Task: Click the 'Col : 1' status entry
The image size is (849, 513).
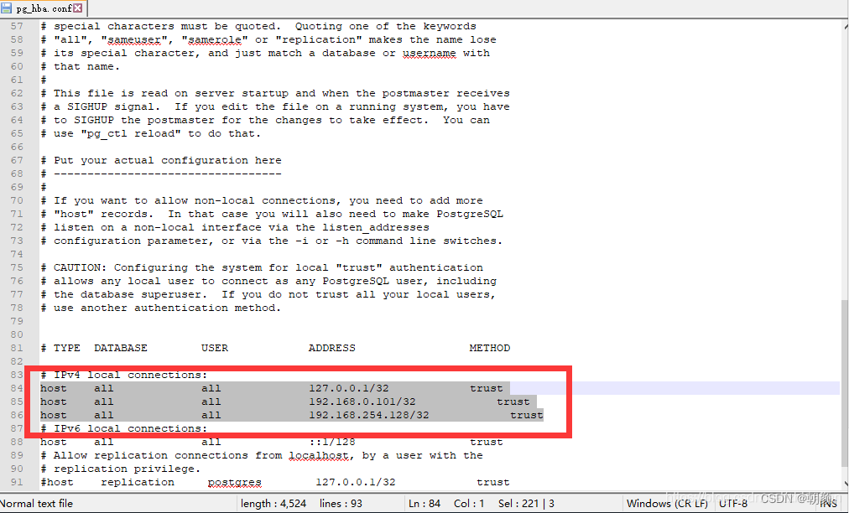Action: point(469,504)
